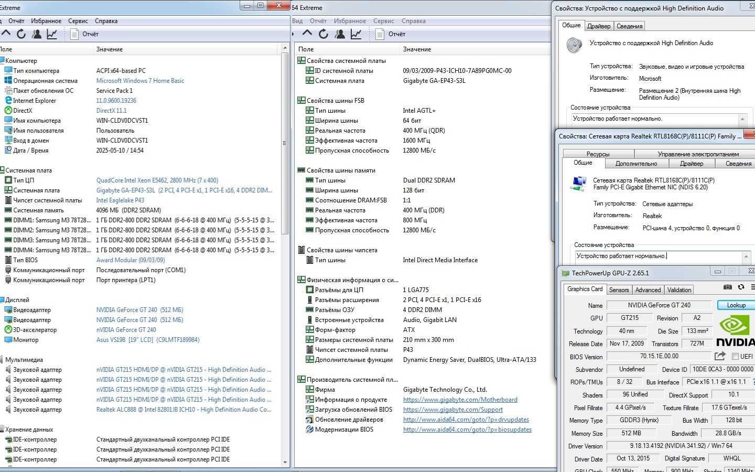Click the scroll arrow in the Realtek device status box
Image resolution: width=755 pixels, height=472 pixels.
[x=746, y=256]
